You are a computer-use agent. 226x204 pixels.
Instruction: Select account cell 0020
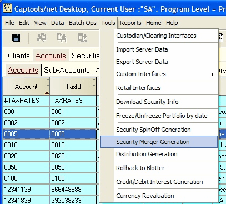point(26,156)
